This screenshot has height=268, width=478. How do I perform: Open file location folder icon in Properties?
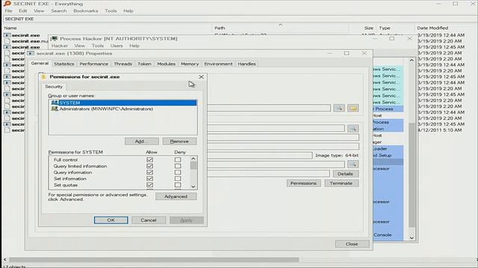click(x=353, y=108)
